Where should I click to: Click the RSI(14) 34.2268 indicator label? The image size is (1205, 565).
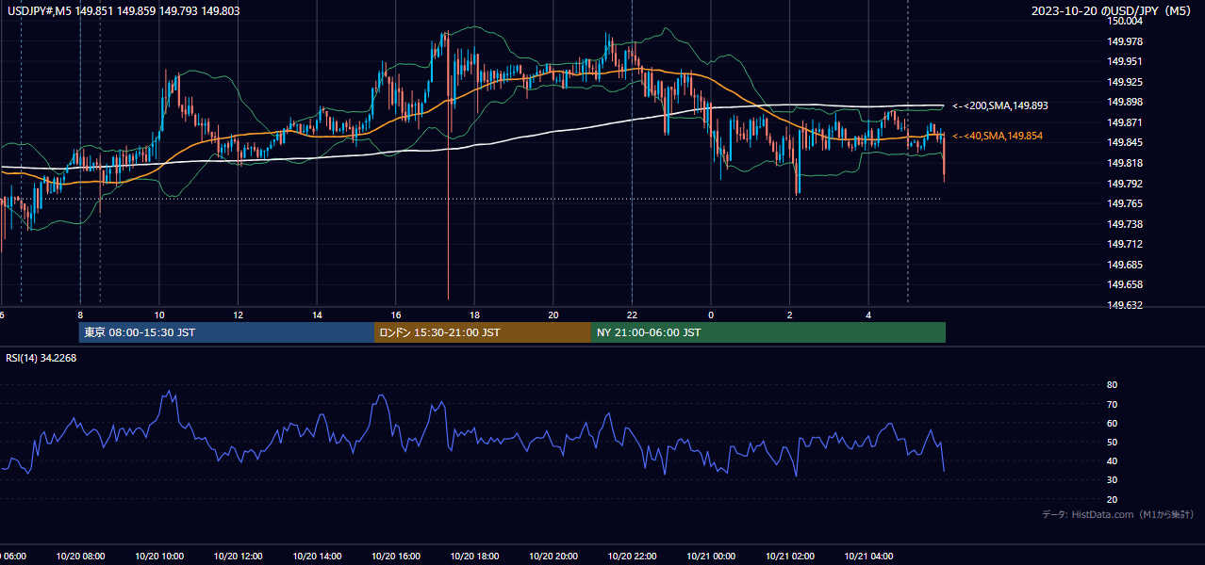pos(41,358)
